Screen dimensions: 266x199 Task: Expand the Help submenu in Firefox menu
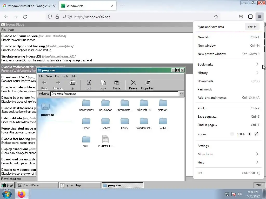coord(228,162)
